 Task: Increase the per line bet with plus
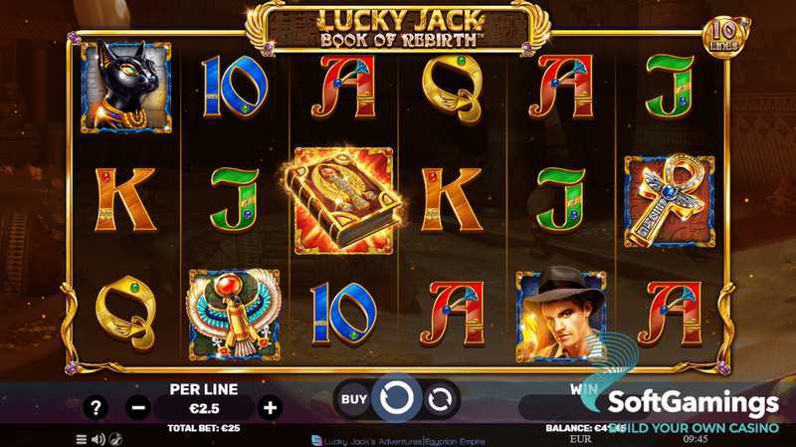click(270, 407)
